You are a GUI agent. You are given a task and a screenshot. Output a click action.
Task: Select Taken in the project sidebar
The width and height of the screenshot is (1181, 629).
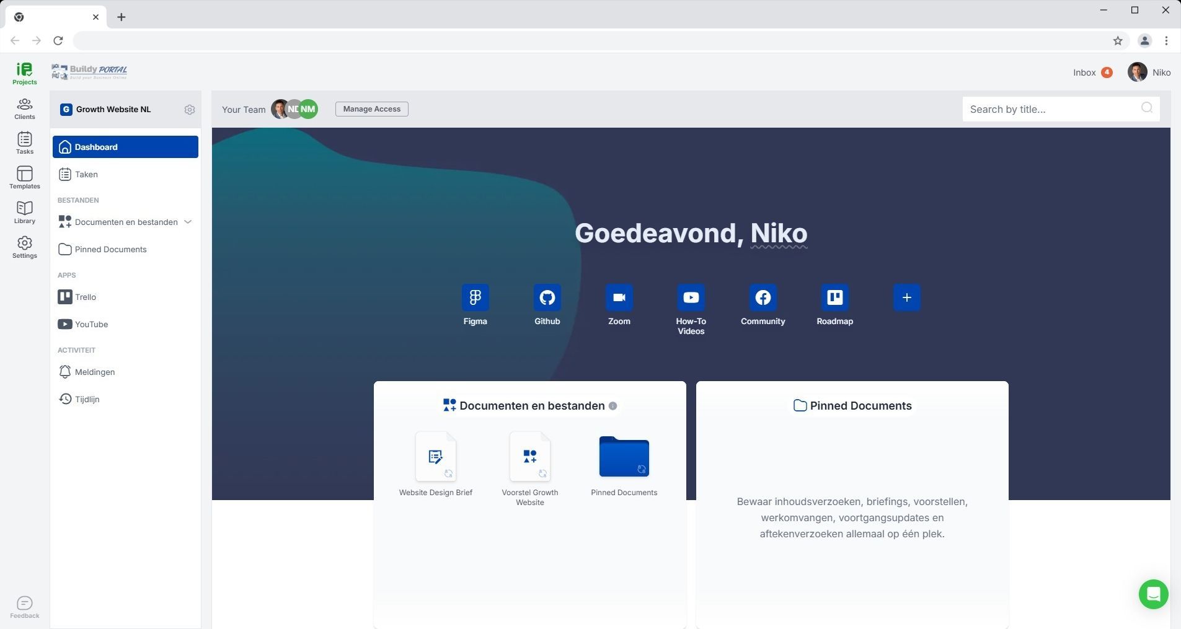(86, 175)
